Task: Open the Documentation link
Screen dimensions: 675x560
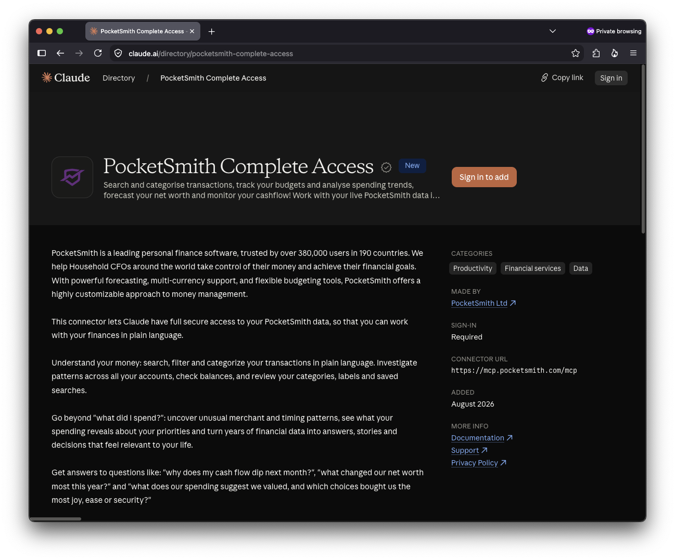Action: pos(482,438)
